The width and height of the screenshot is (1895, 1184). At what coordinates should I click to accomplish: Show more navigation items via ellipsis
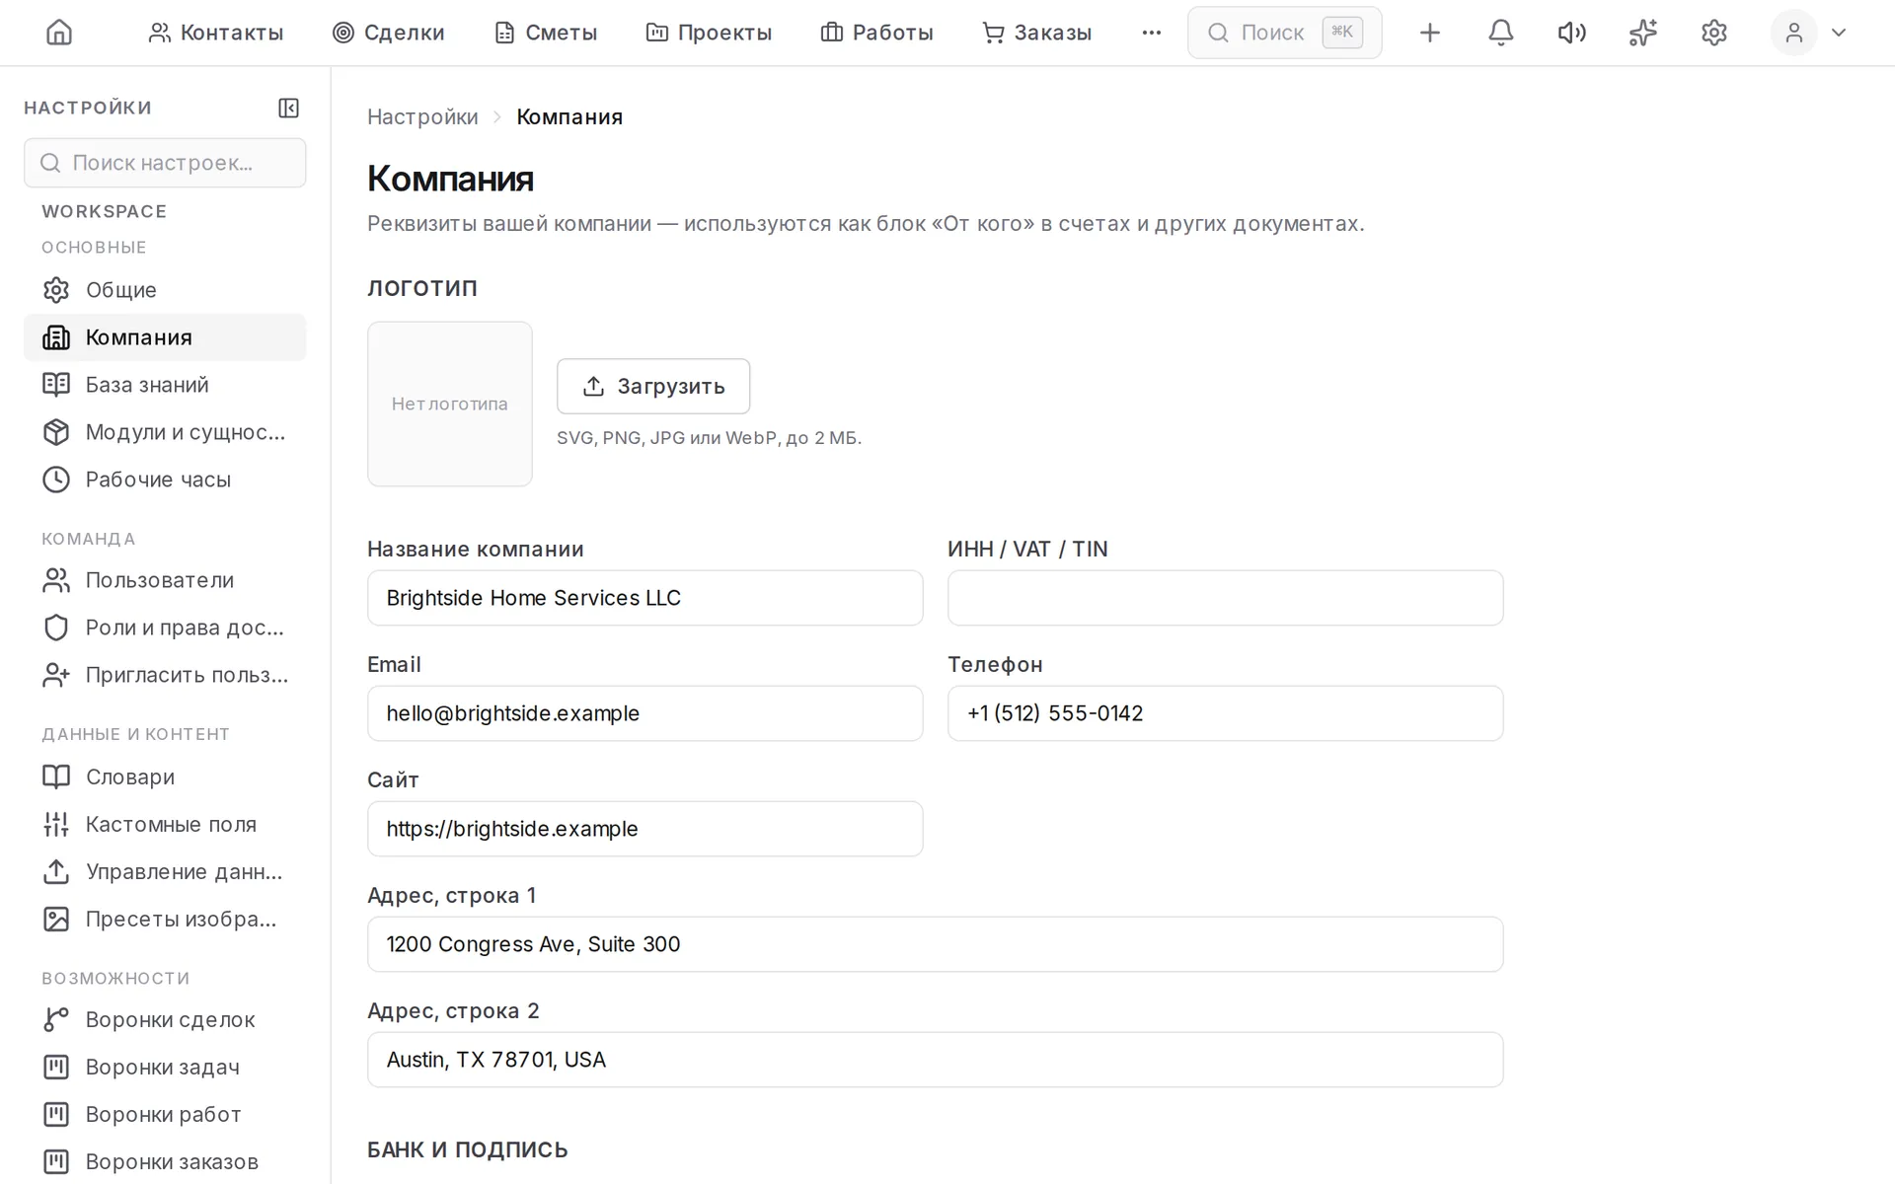tap(1151, 33)
